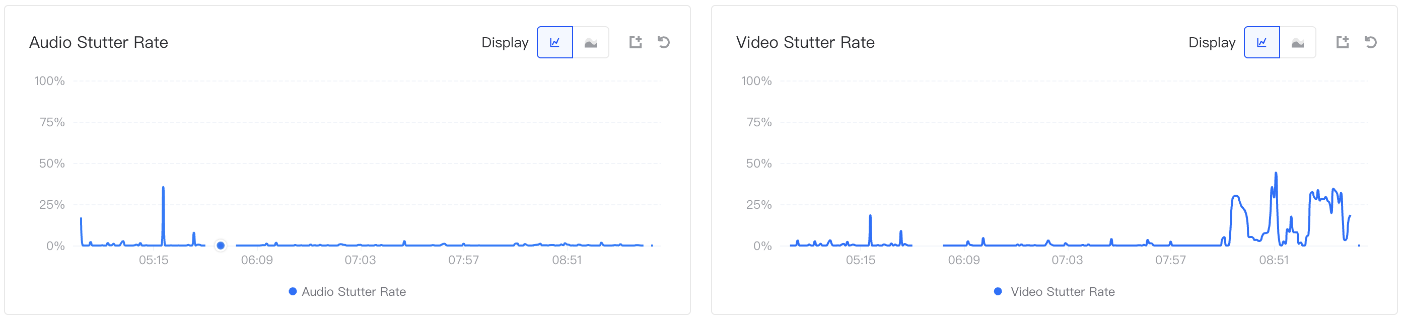Click the highlighted data point on audio chart
This screenshot has width=1404, height=321.
(x=220, y=246)
